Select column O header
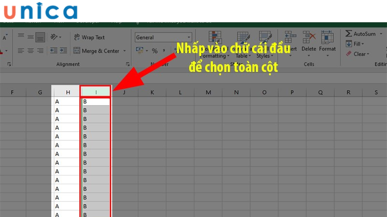Image resolution: width=387 pixels, height=217 pixels. pyautogui.click(x=264, y=92)
